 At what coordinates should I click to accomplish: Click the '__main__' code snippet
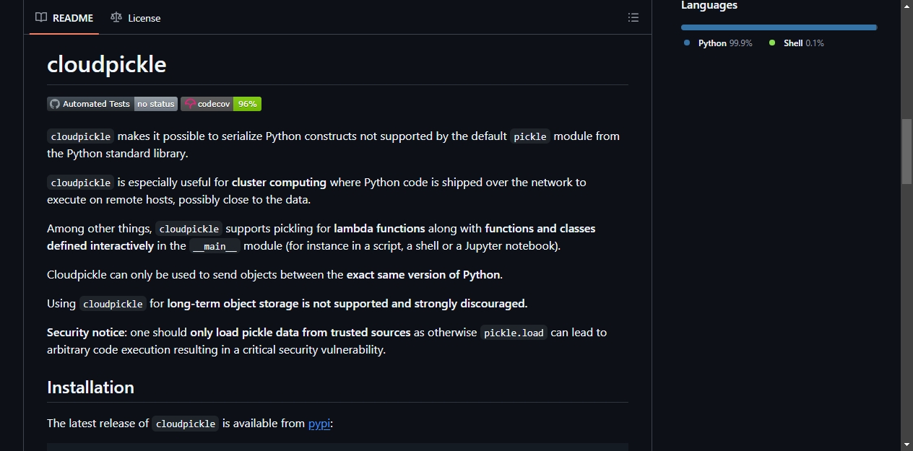coord(215,246)
